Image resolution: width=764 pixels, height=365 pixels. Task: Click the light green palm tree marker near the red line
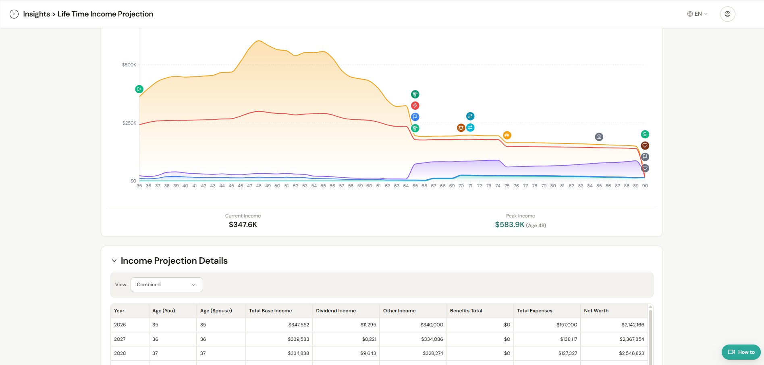pyautogui.click(x=415, y=128)
